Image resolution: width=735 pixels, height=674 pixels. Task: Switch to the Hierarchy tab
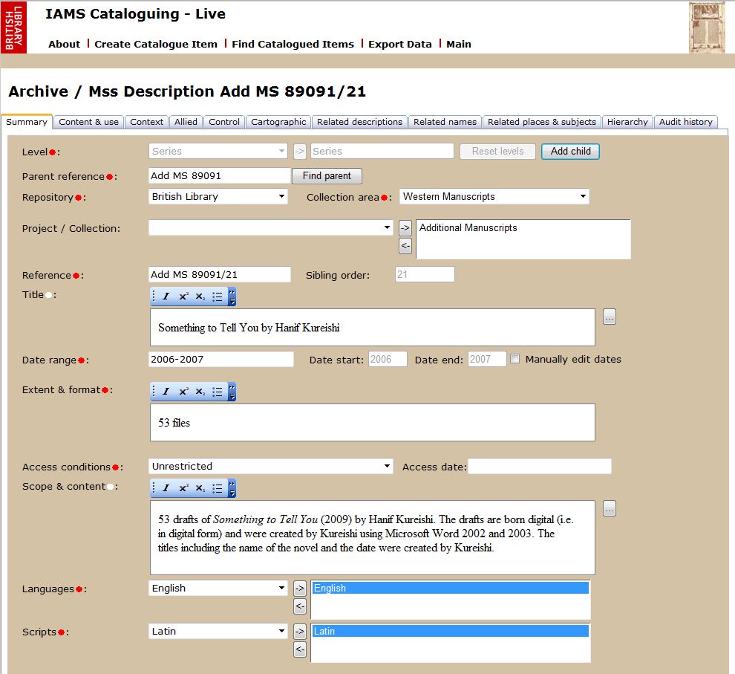click(x=627, y=122)
